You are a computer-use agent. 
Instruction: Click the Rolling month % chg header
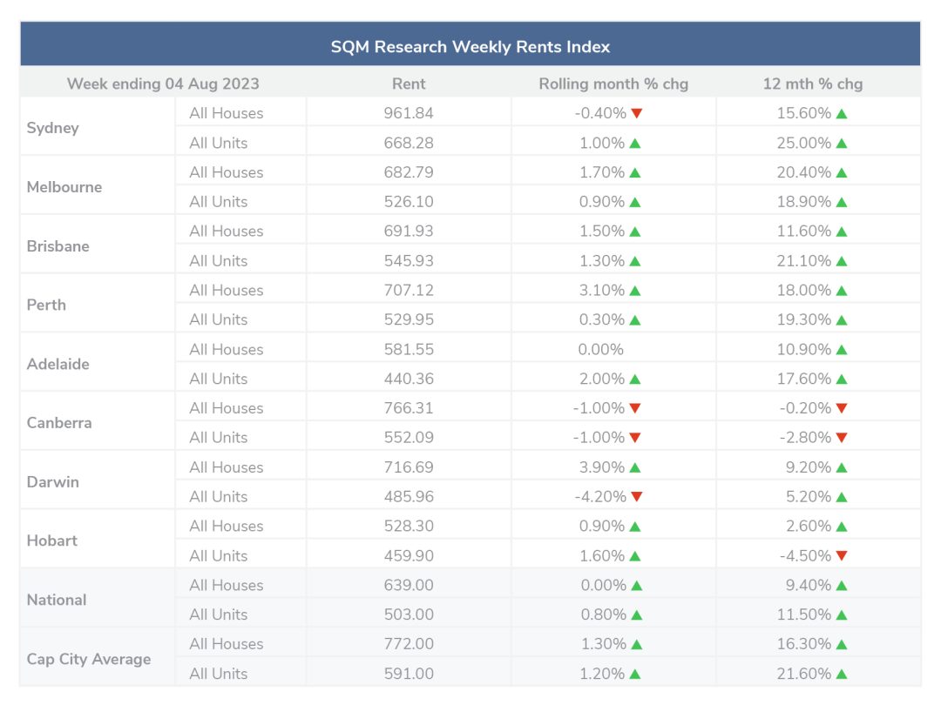613,84
